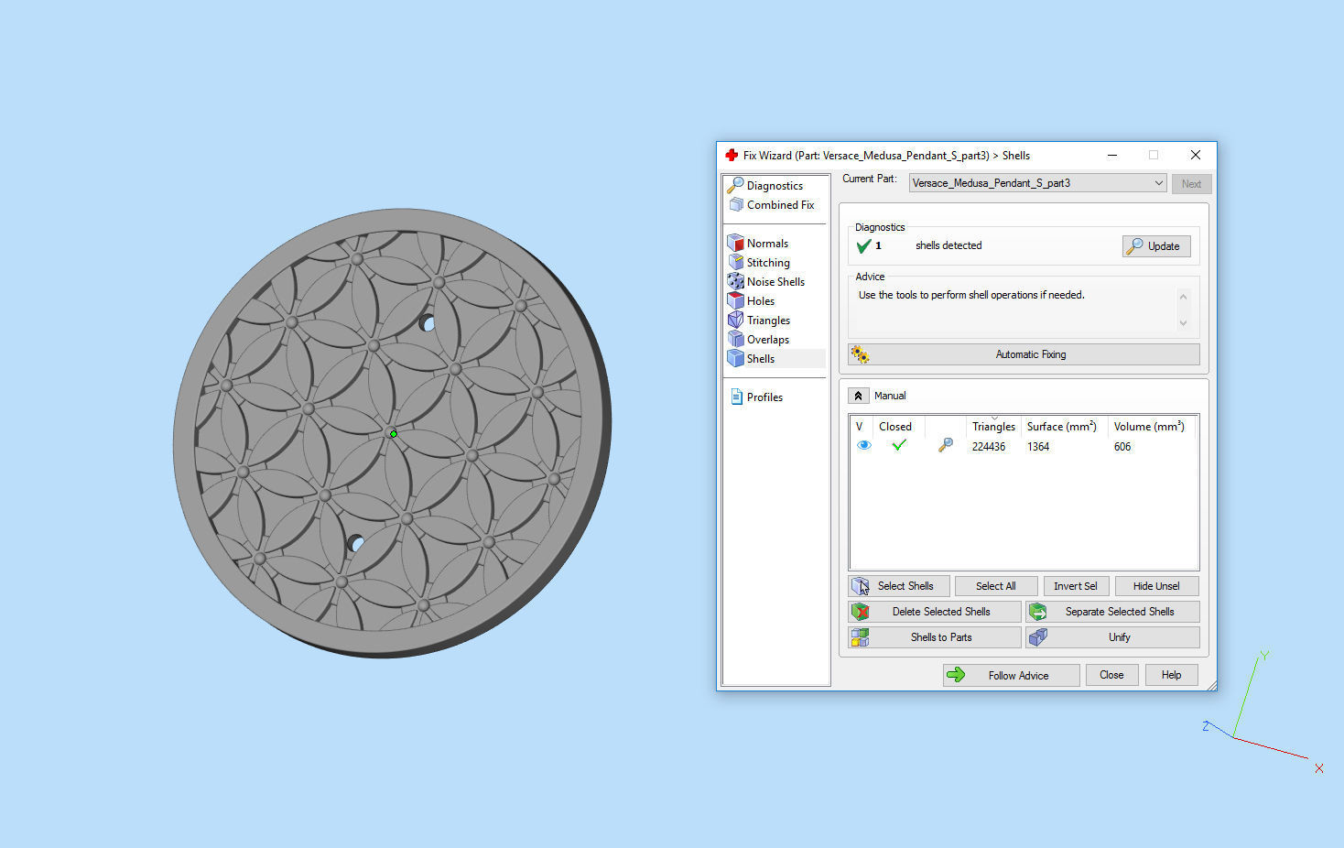Sort by Surface (mm²) column header
1344x848 pixels.
[x=1061, y=427]
